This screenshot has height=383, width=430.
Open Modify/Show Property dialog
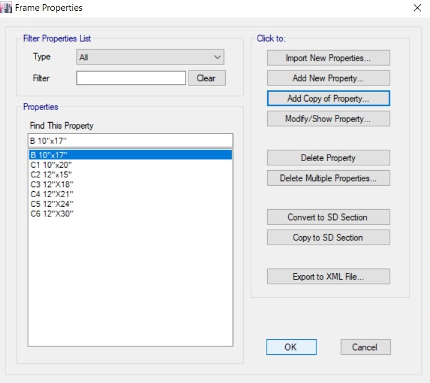328,119
